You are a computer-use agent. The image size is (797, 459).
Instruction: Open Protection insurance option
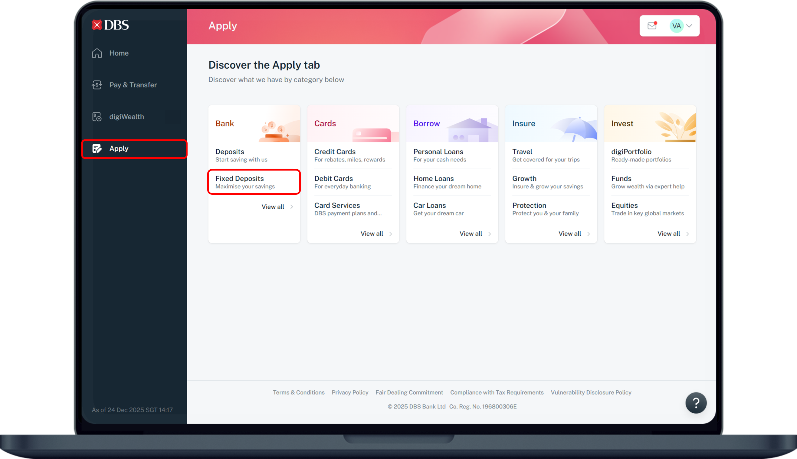551,209
